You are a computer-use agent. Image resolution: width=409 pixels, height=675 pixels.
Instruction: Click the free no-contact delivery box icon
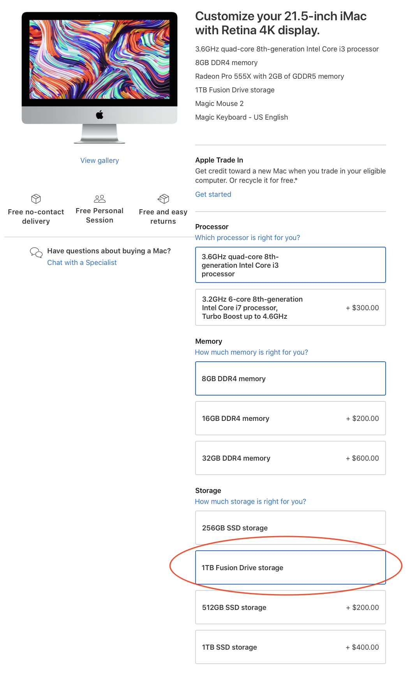coord(36,199)
